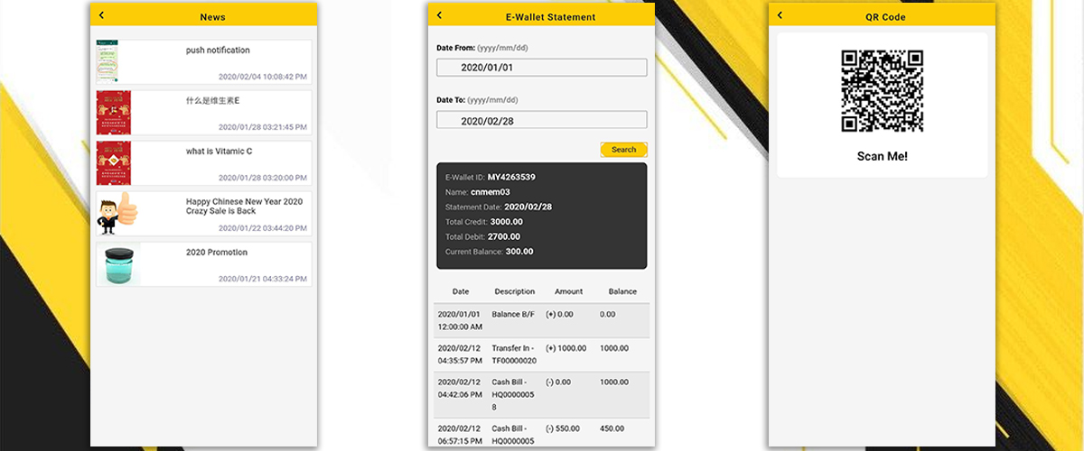
Task: Go back from the QR Code screen
Action: [x=780, y=15]
